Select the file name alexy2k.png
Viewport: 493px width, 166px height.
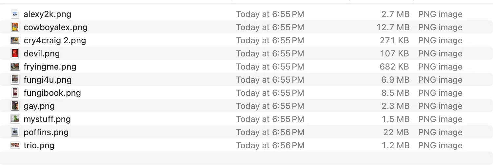(47, 14)
